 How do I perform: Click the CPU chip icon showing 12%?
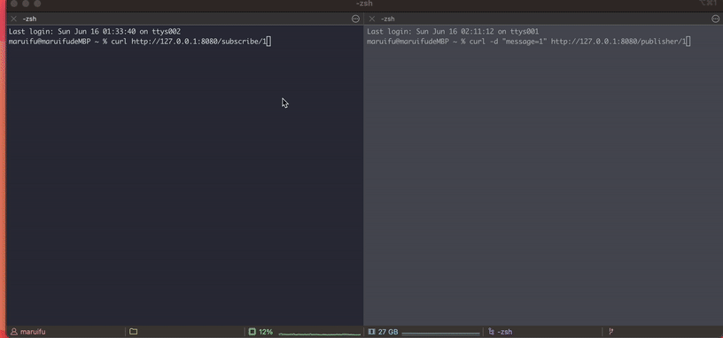(253, 332)
